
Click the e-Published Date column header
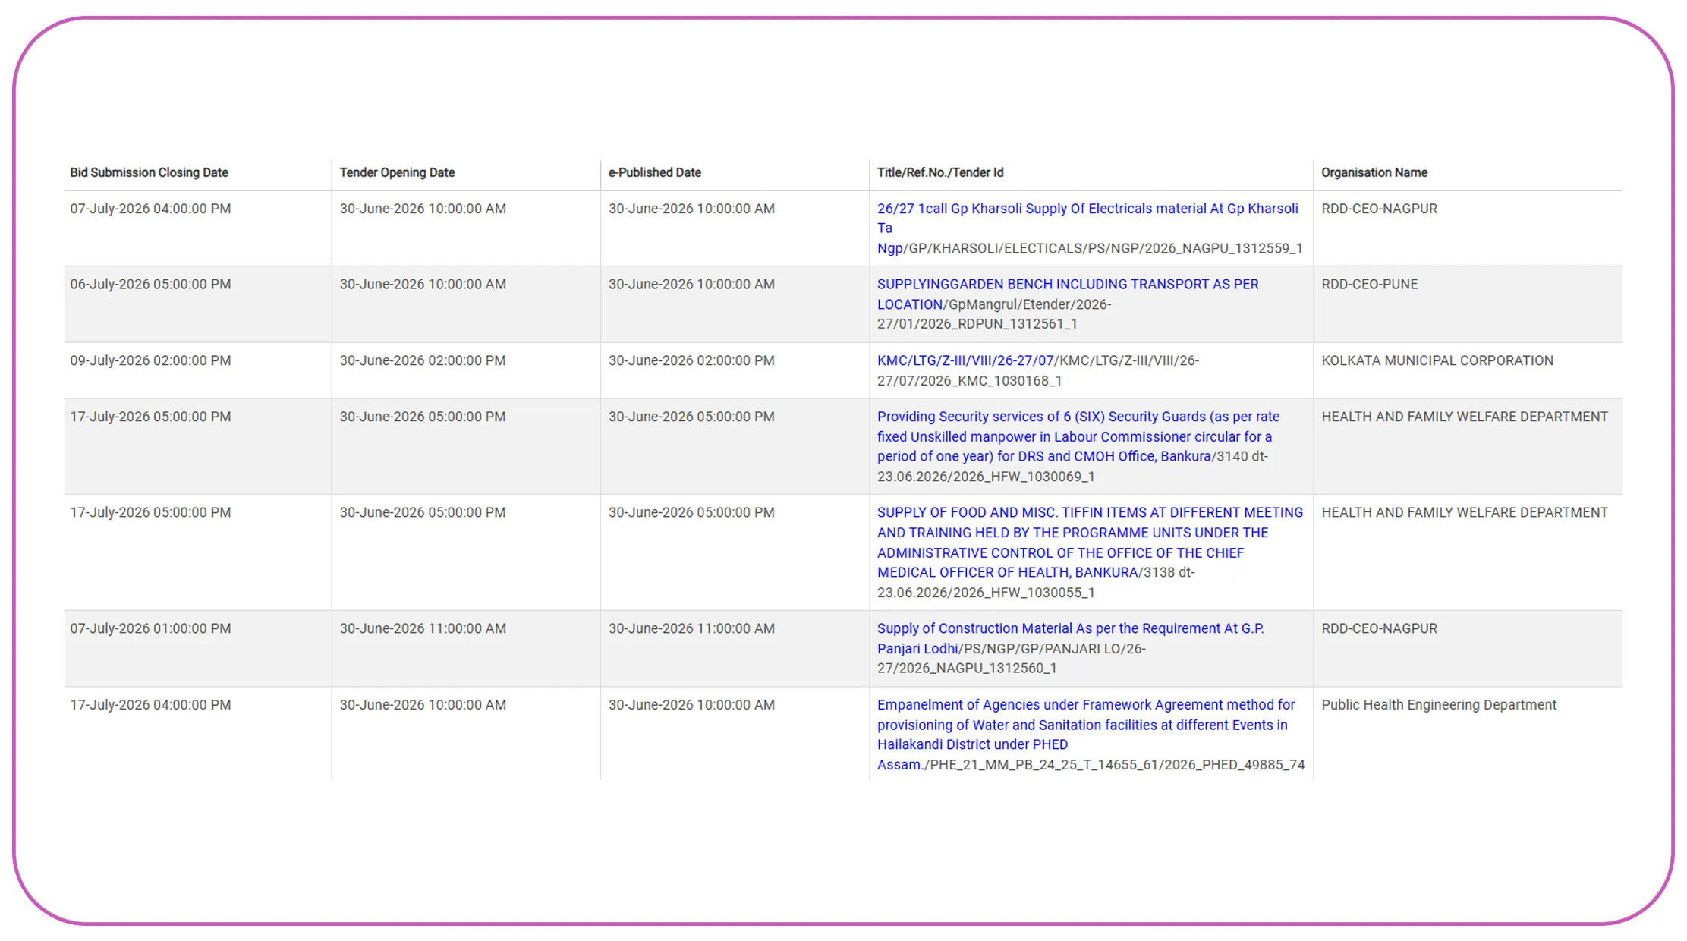click(x=654, y=172)
